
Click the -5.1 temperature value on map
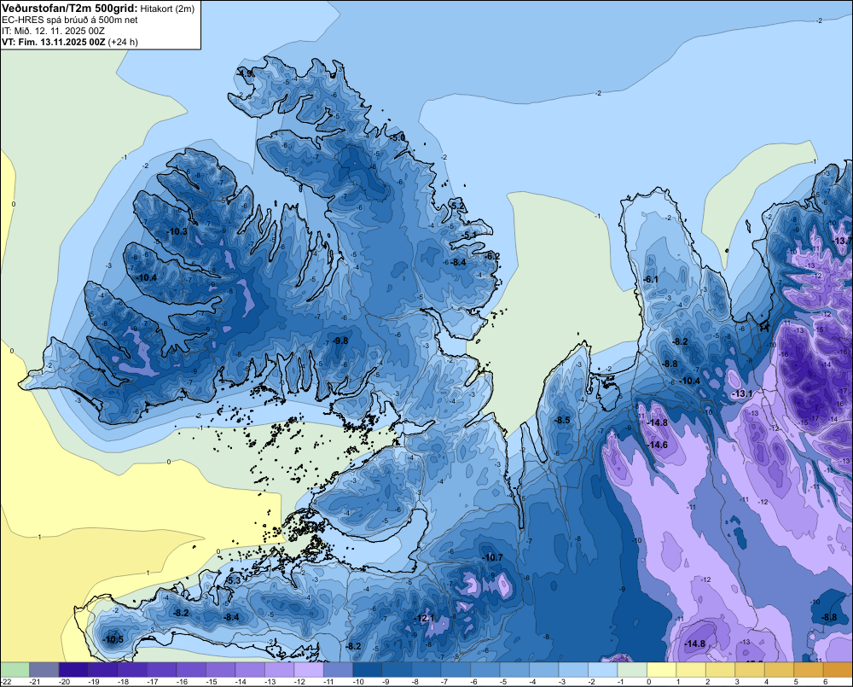click(469, 235)
